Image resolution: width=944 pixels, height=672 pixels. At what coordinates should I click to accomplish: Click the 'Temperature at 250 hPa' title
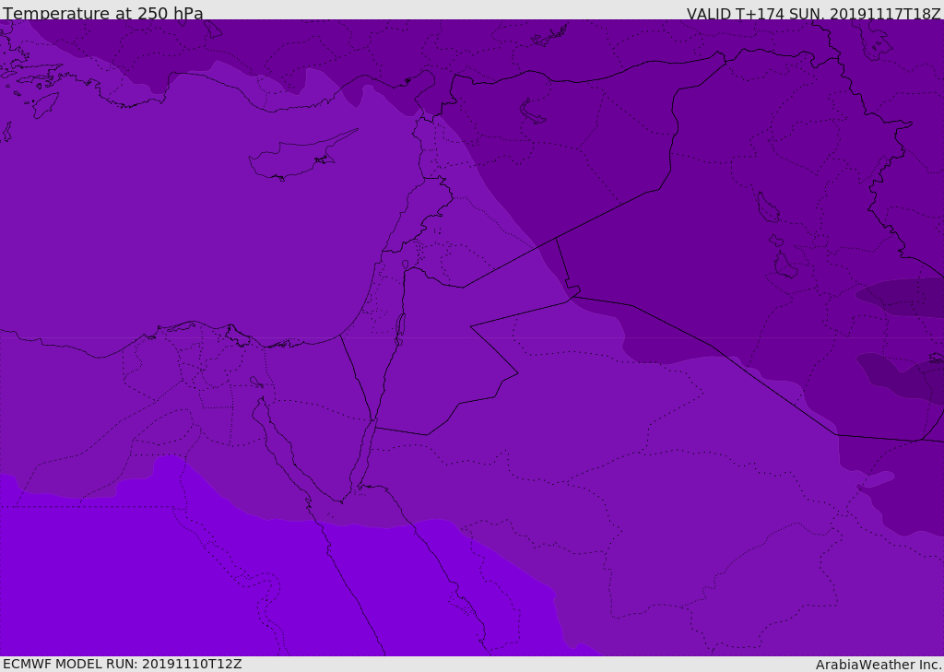[x=103, y=14]
